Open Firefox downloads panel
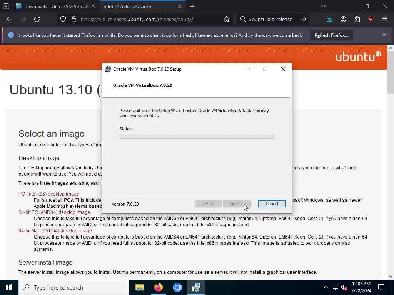394x295 pixels. 329,19
